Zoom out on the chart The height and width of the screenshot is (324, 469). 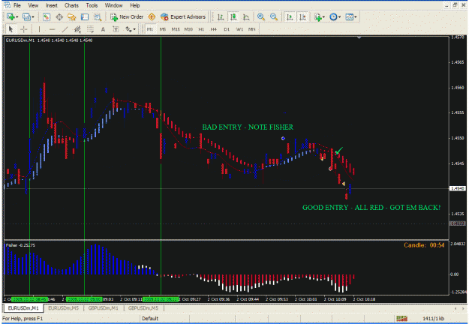pyautogui.click(x=274, y=17)
